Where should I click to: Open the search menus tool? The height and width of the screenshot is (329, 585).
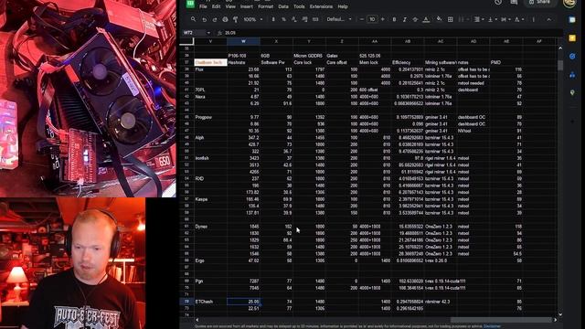(193, 19)
